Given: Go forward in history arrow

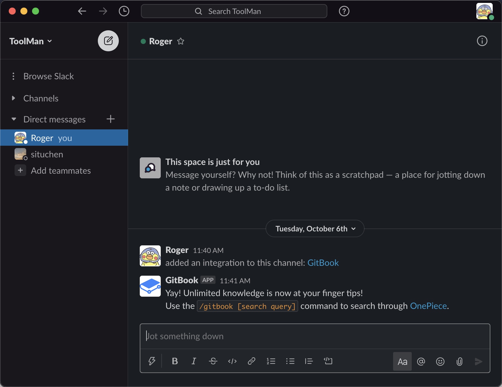Looking at the screenshot, I should [x=103, y=11].
